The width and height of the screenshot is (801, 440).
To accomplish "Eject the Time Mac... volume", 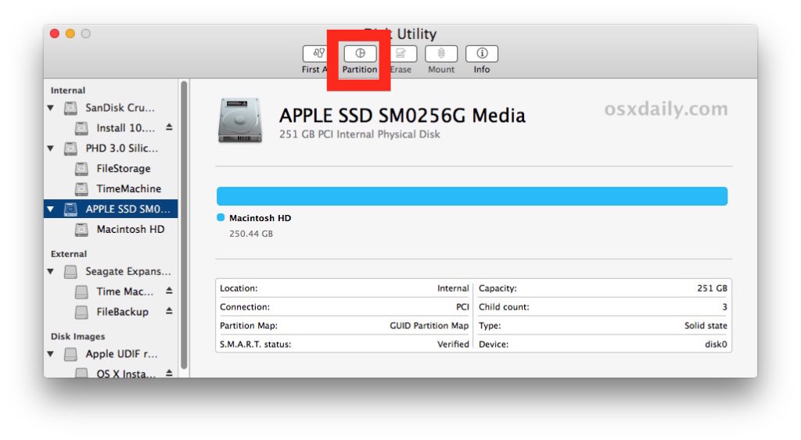I will point(169,291).
